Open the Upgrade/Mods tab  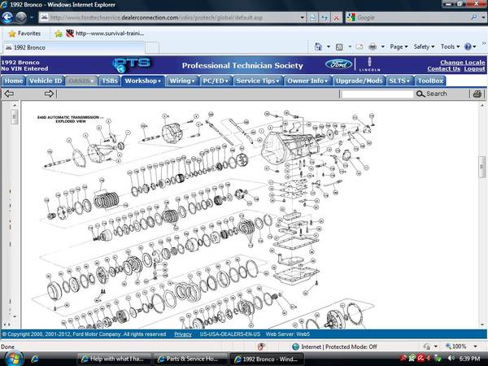pos(359,81)
